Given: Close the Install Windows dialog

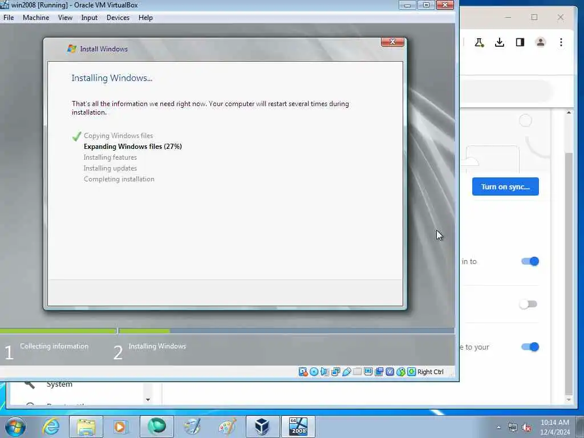Looking at the screenshot, I should click(x=392, y=42).
